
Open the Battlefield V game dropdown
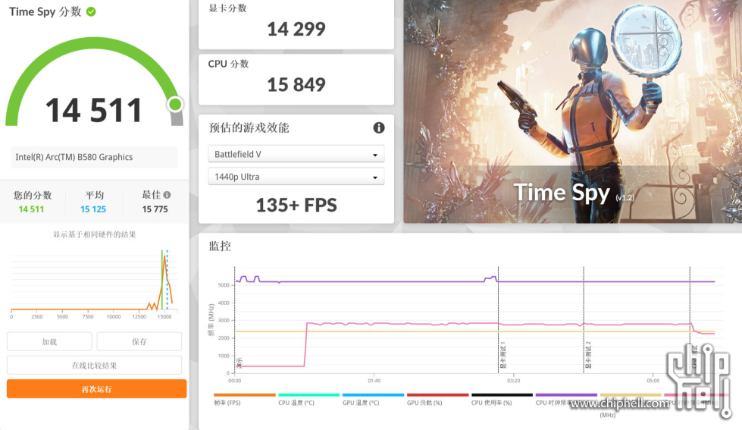tap(296, 154)
